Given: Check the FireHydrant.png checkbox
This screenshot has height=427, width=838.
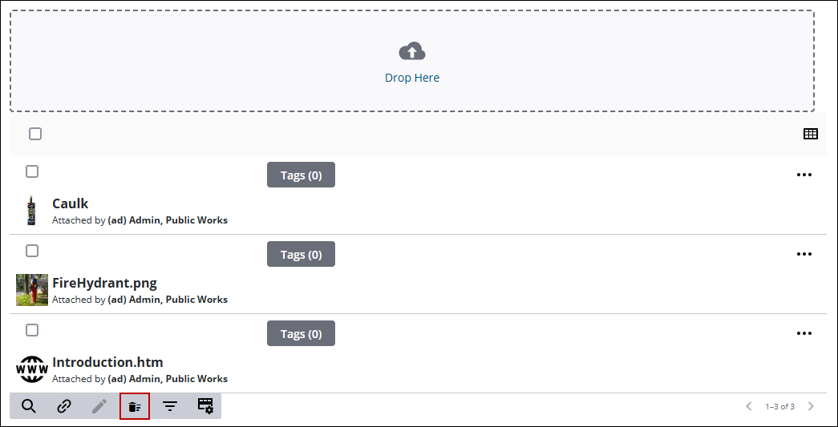Looking at the screenshot, I should coord(32,251).
